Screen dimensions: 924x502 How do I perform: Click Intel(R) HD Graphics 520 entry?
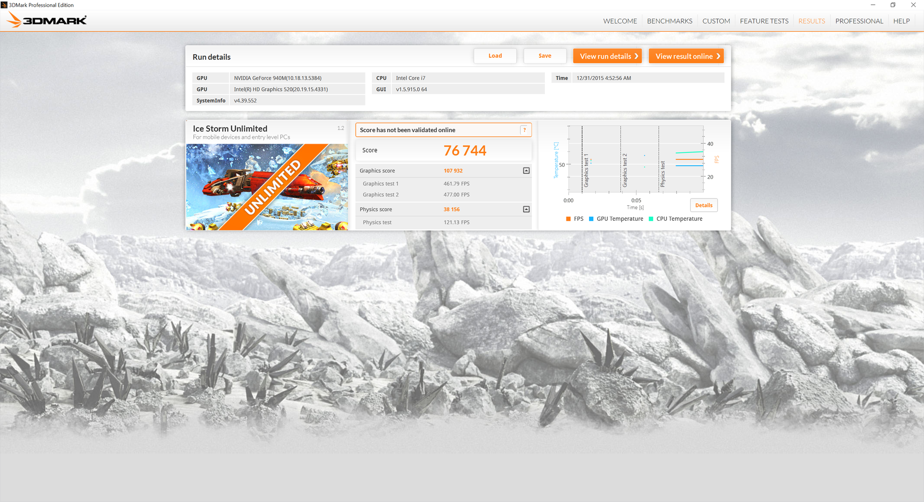[297, 89]
